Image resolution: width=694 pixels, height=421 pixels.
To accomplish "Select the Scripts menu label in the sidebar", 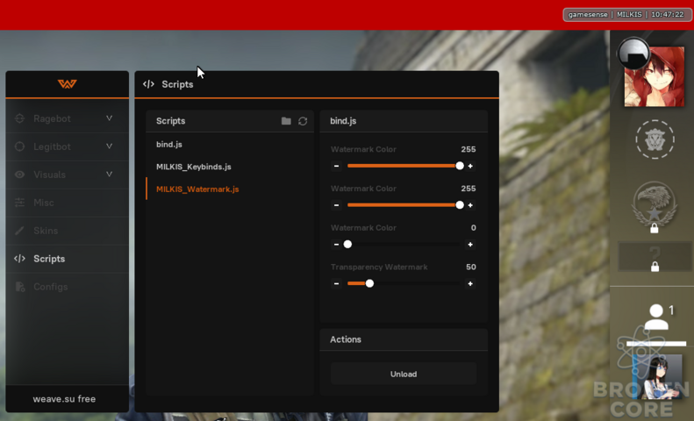I will coord(49,259).
